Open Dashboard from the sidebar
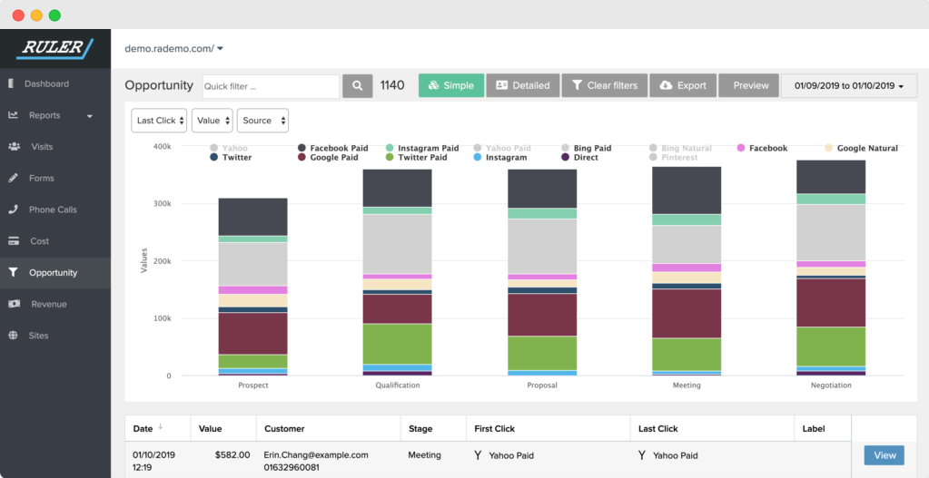This screenshot has width=929, height=478. tap(45, 83)
